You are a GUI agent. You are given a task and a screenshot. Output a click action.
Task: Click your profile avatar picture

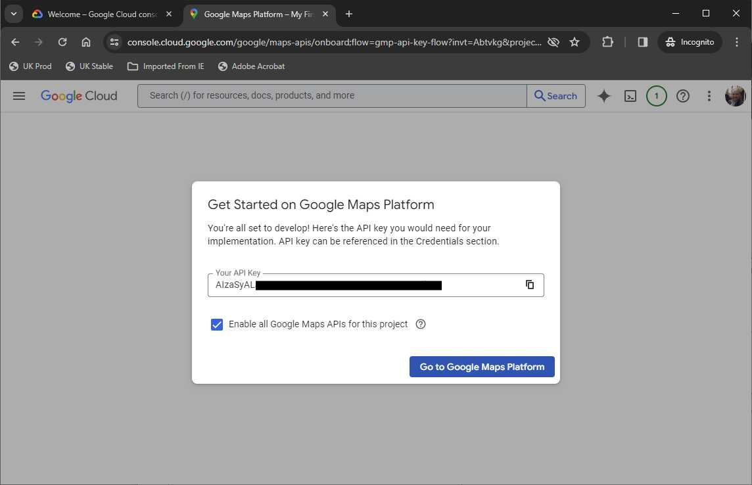tap(735, 96)
